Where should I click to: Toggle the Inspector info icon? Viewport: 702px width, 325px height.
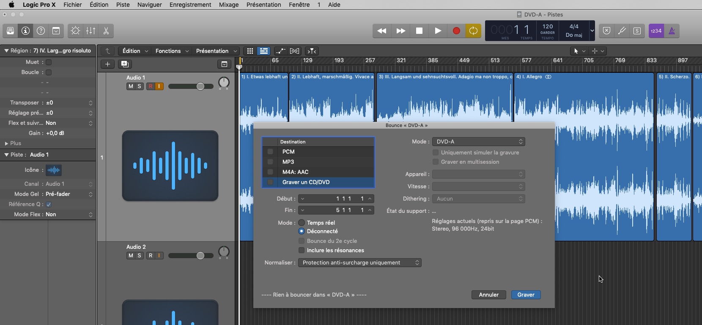click(26, 31)
